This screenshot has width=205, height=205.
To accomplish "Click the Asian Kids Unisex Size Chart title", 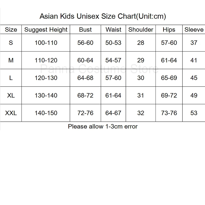I will point(103,16).
